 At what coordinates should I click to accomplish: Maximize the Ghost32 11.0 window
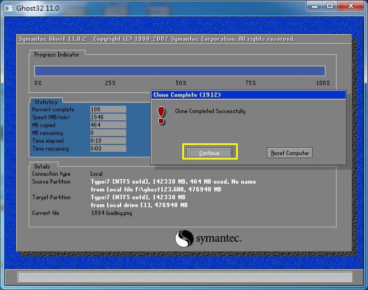(330, 6)
